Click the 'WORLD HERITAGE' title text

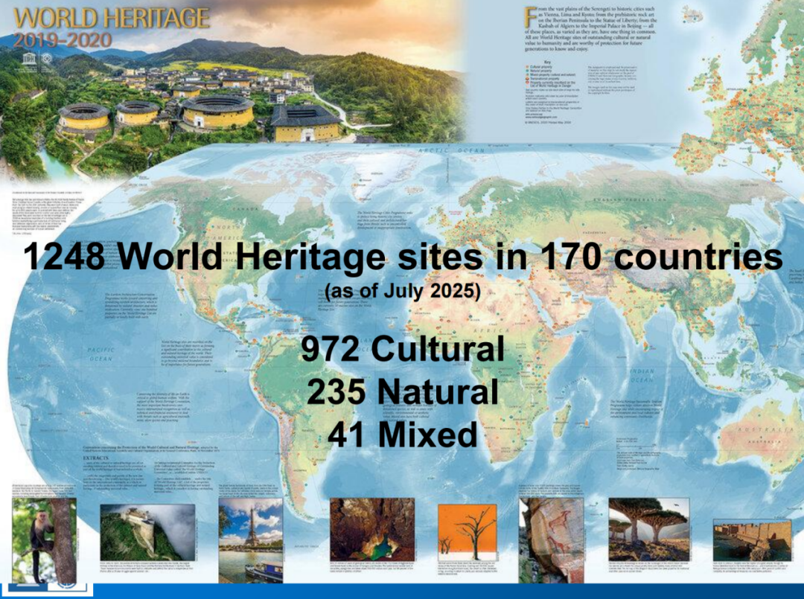(x=111, y=19)
